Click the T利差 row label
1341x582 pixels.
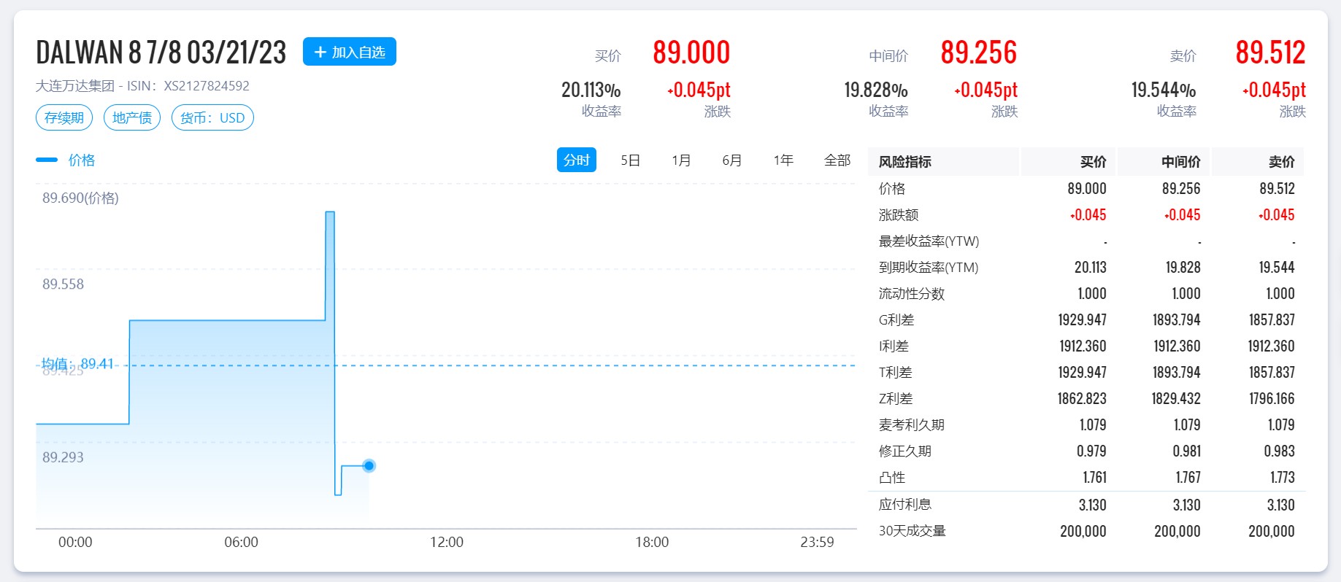[x=896, y=373]
